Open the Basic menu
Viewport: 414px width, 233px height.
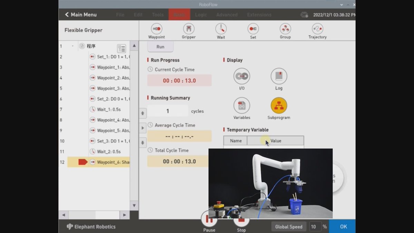point(179,14)
